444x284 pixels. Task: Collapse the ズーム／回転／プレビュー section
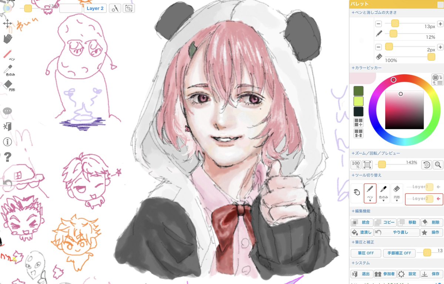tap(376, 153)
